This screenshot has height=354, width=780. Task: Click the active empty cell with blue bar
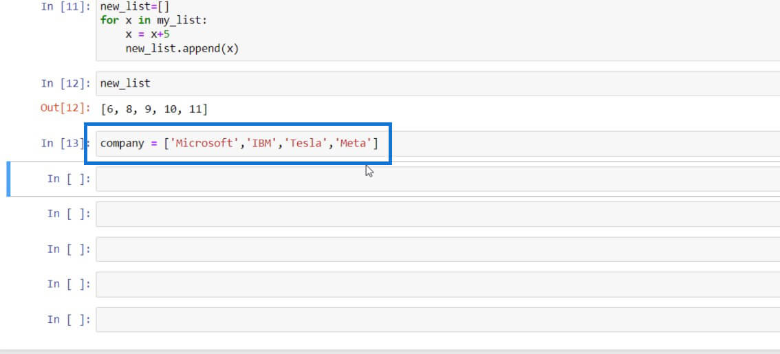pyautogui.click(x=437, y=179)
